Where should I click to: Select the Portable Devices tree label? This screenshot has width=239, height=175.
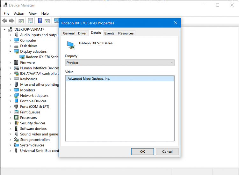[33, 101]
